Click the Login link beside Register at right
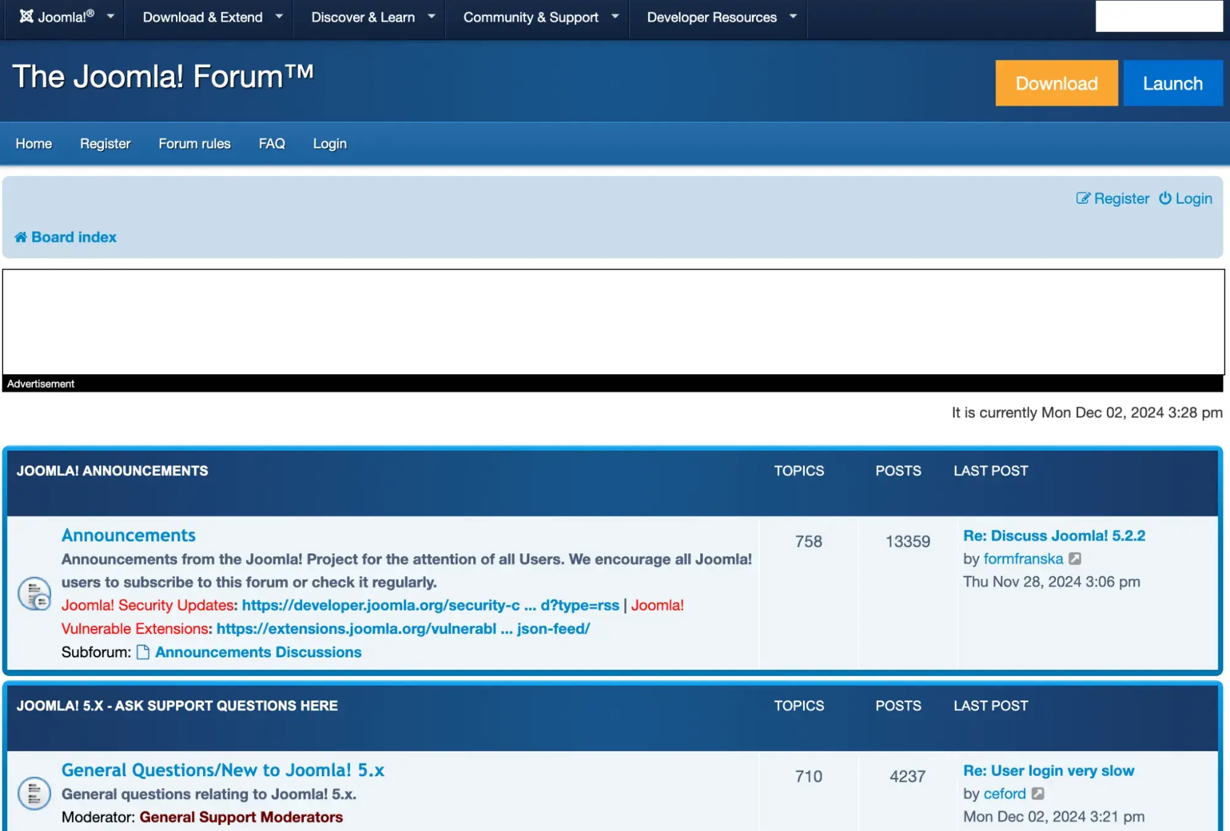 pyautogui.click(x=1194, y=198)
